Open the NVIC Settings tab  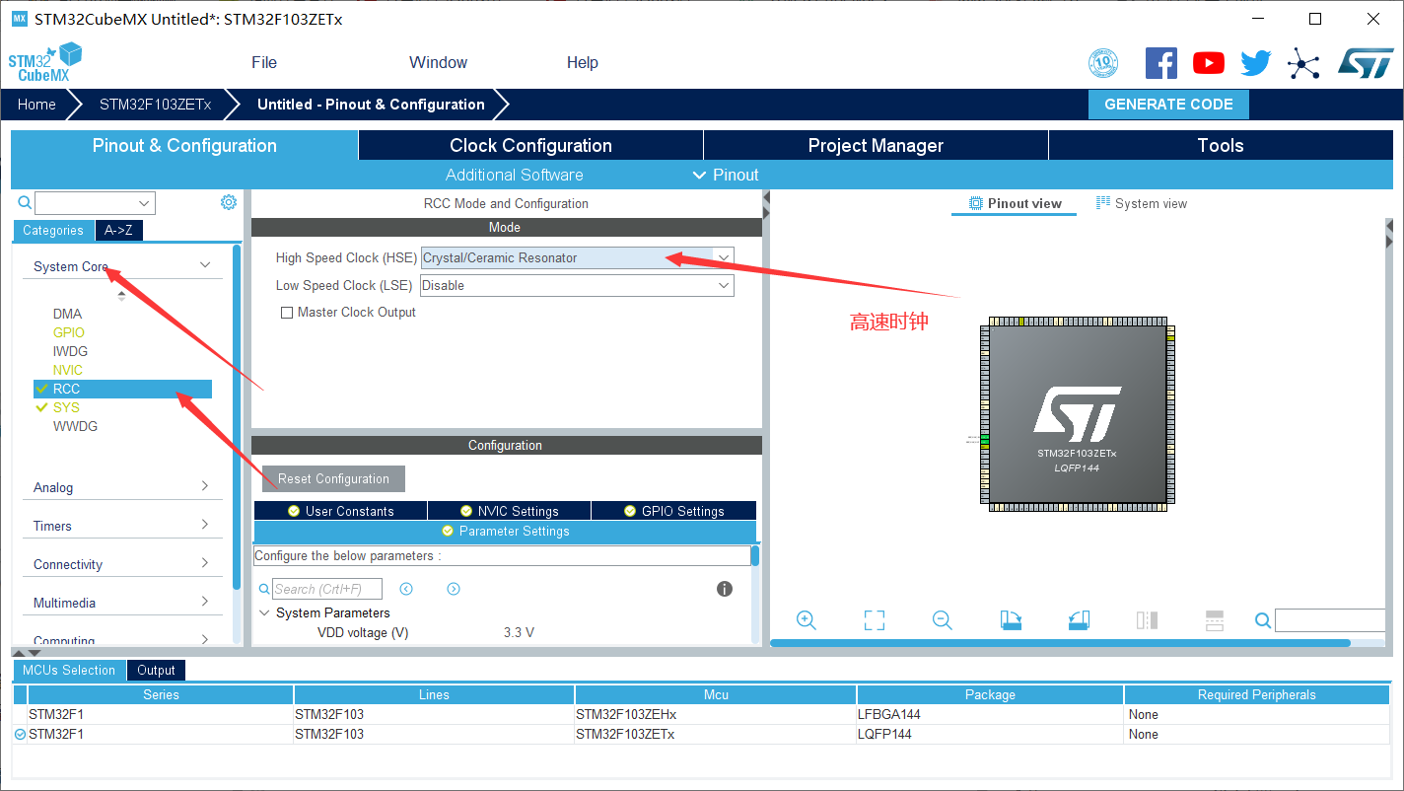(x=509, y=511)
